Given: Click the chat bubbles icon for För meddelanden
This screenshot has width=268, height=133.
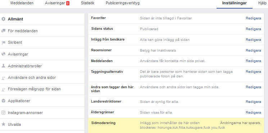Looking at the screenshot, I should pos(3,31).
